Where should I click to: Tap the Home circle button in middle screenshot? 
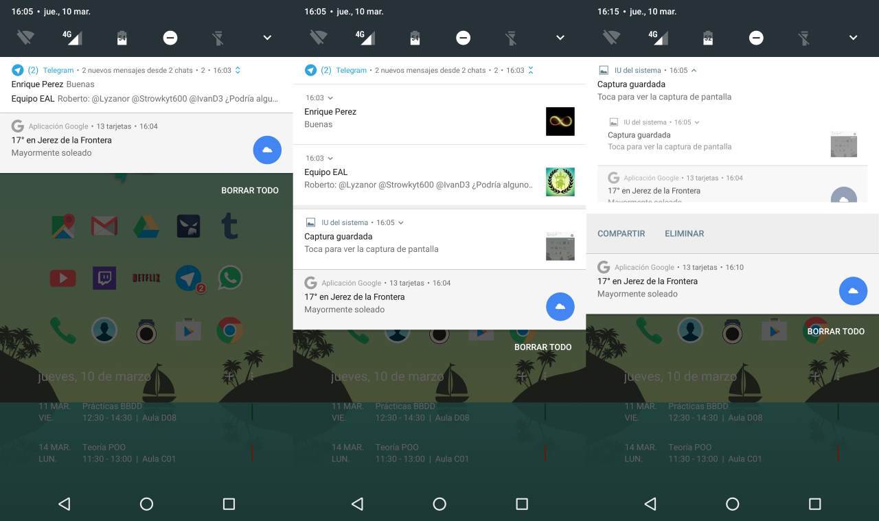click(439, 504)
